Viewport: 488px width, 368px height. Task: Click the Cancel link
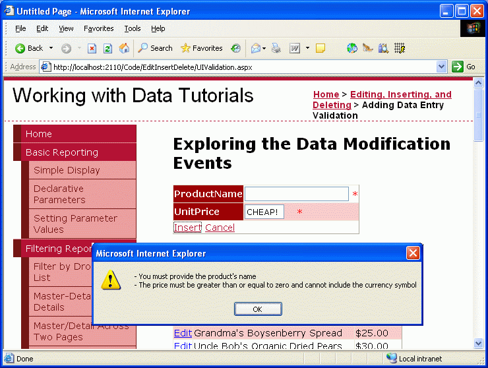pos(220,228)
